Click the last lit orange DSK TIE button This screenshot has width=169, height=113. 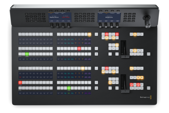(x=142, y=77)
